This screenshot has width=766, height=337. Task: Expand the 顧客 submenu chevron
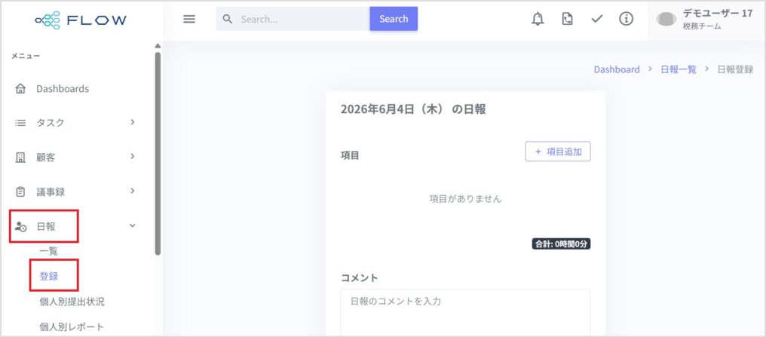tap(133, 156)
